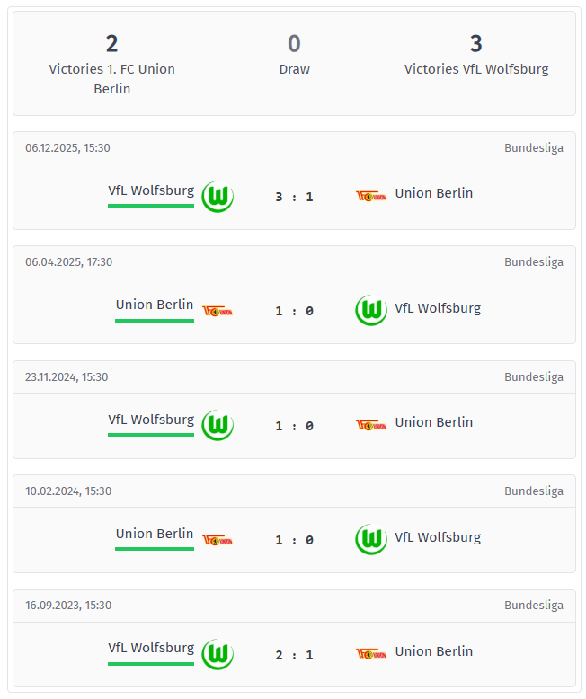The image size is (586, 699).
Task: Click Wolfsburg logo in 06.04.2025 match
Action: coord(370,311)
